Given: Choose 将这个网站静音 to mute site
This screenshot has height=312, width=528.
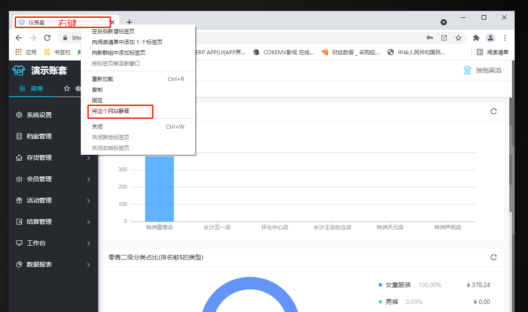Looking at the screenshot, I should 138,111.
